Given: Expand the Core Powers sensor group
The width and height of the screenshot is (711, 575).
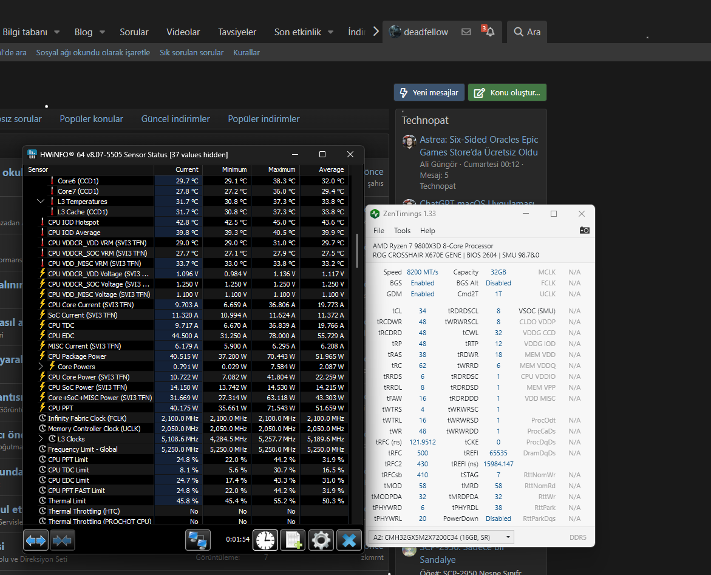Looking at the screenshot, I should [x=40, y=366].
